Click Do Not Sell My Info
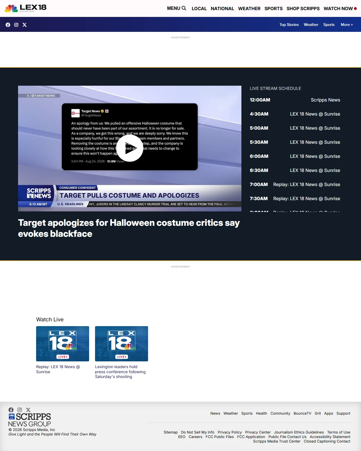 click(198, 432)
